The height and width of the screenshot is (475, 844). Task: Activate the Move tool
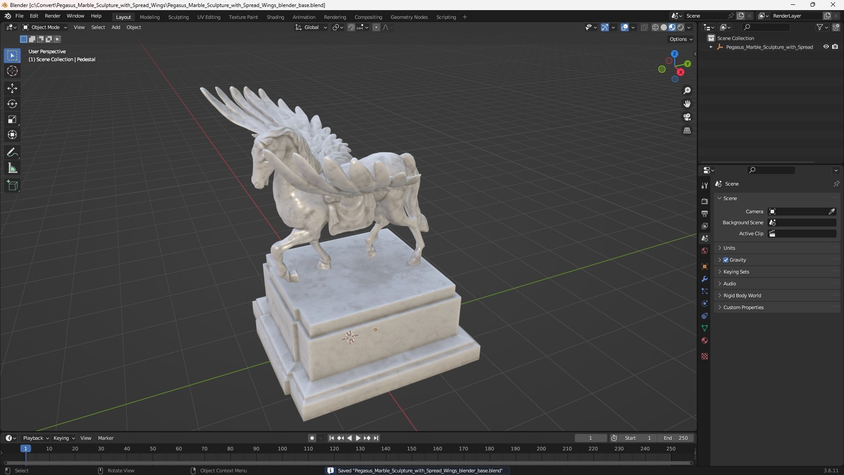(12, 88)
